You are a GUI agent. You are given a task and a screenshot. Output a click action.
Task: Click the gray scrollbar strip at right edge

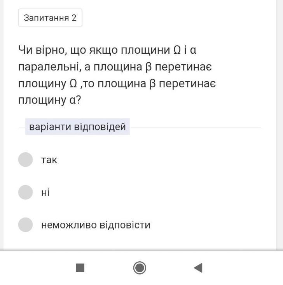[280, 125]
